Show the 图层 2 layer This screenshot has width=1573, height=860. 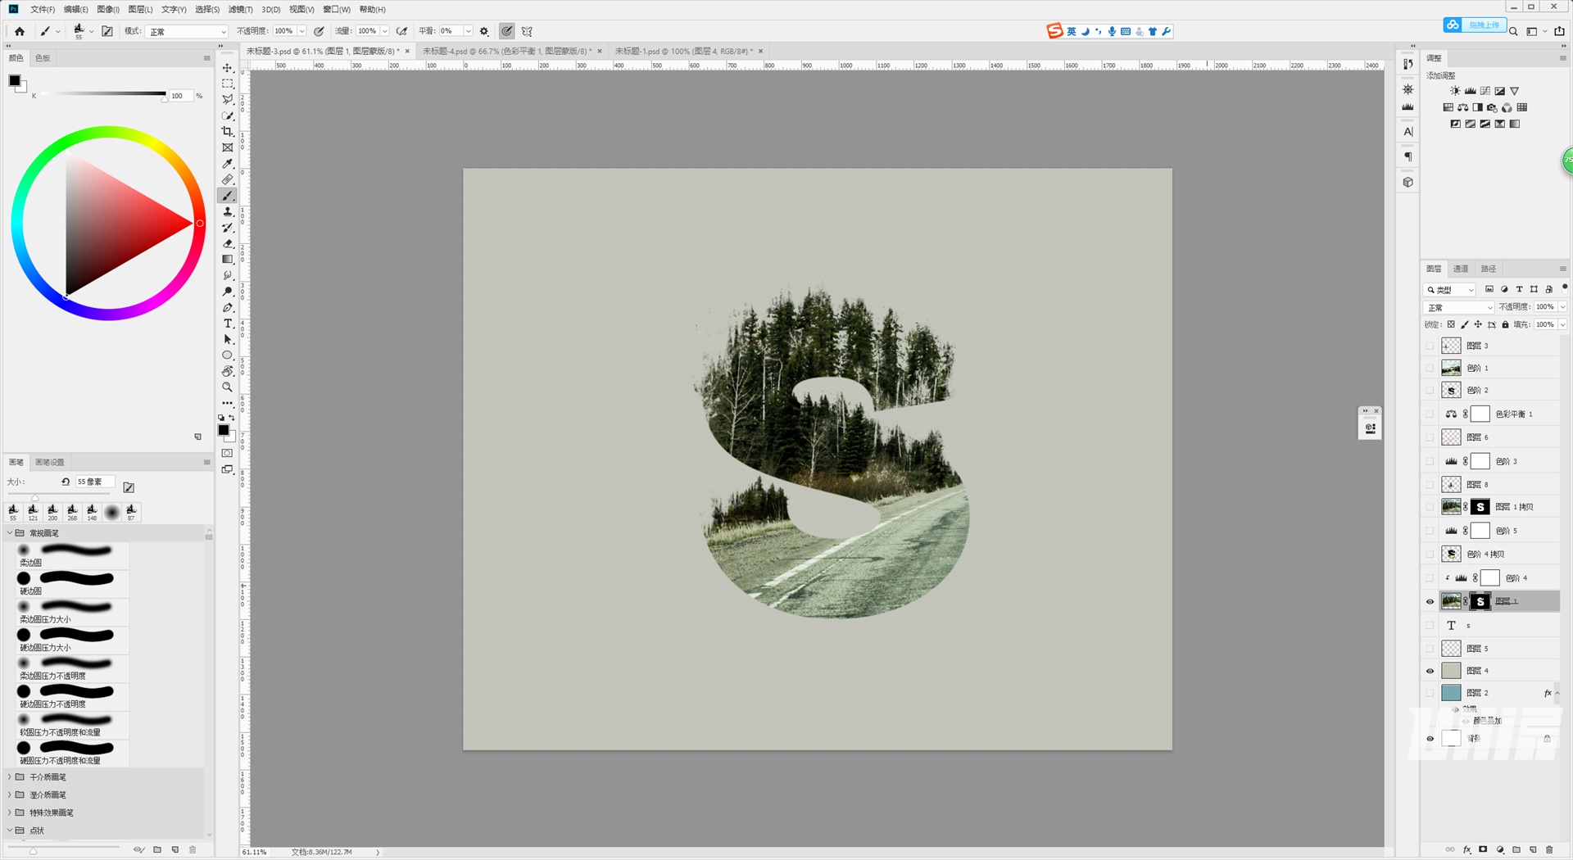[x=1430, y=693]
